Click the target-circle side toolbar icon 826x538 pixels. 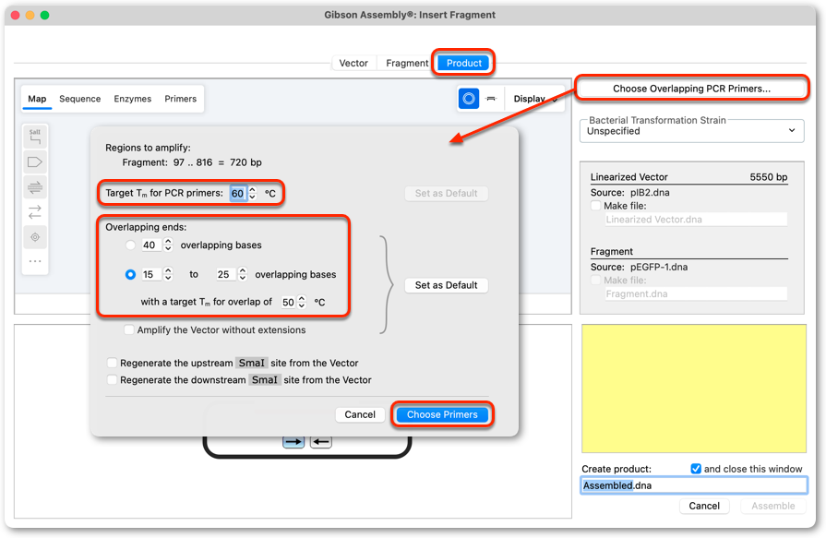coord(35,237)
